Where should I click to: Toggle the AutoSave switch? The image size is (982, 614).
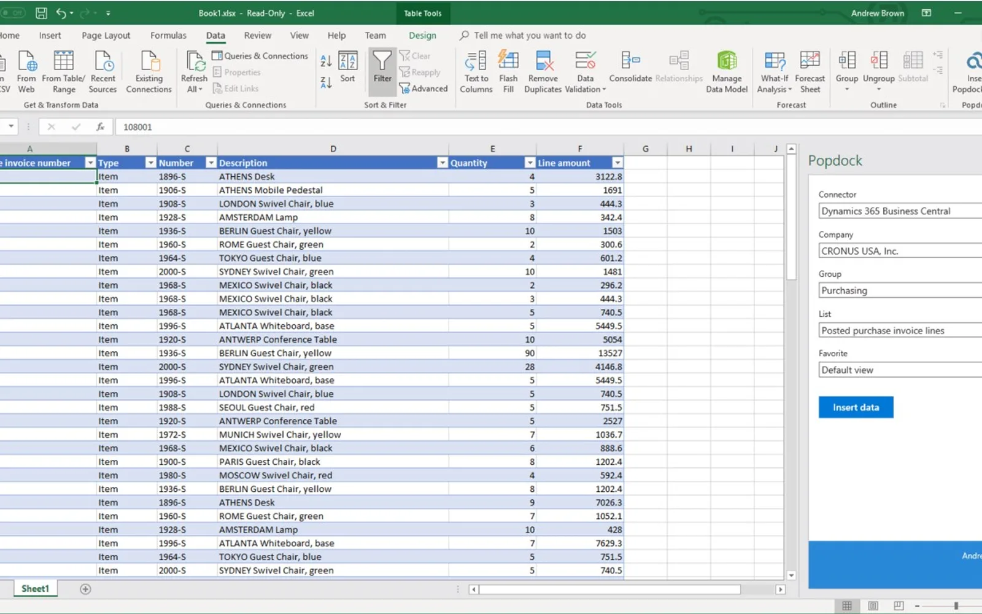pos(12,13)
